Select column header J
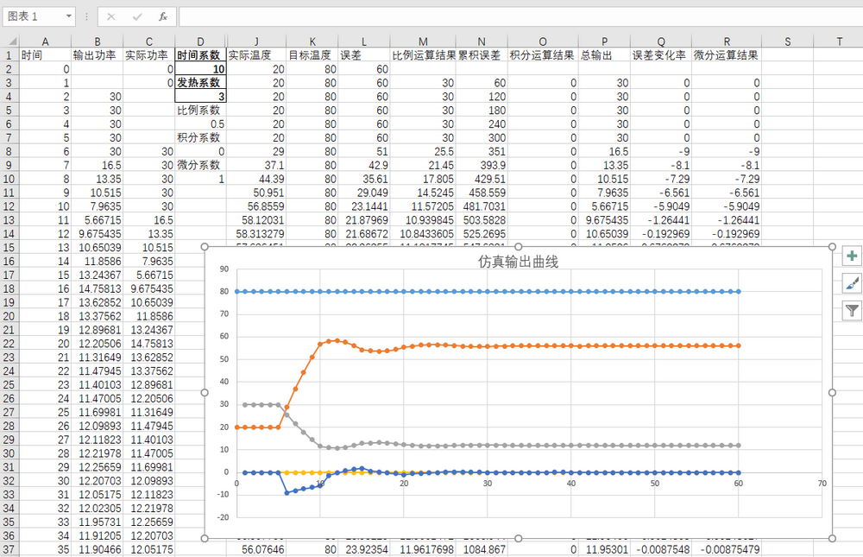Screen dimensions: 863x557 [256, 41]
